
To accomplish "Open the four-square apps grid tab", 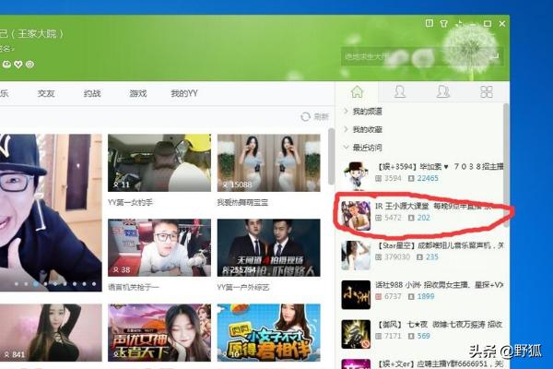I will coord(487,92).
